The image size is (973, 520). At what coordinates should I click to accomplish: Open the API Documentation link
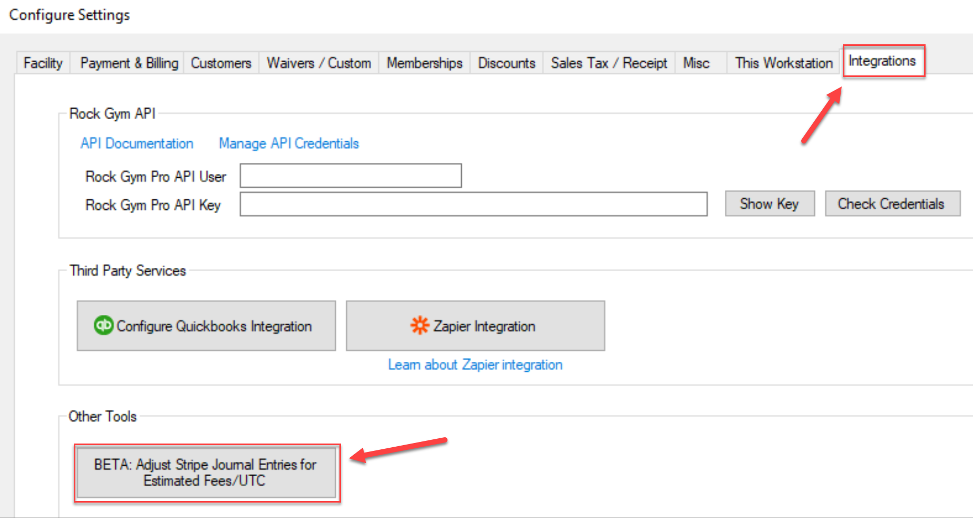point(137,143)
